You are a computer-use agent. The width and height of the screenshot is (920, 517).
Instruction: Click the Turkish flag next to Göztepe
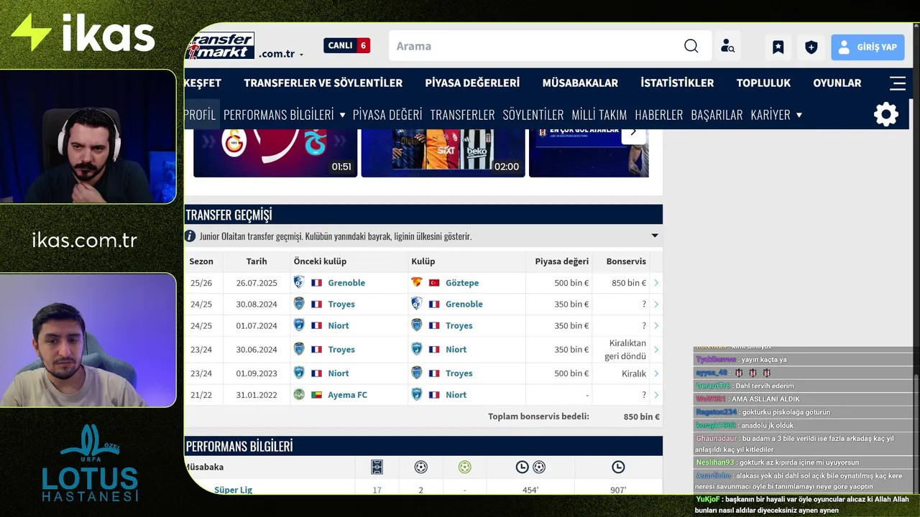tap(434, 283)
